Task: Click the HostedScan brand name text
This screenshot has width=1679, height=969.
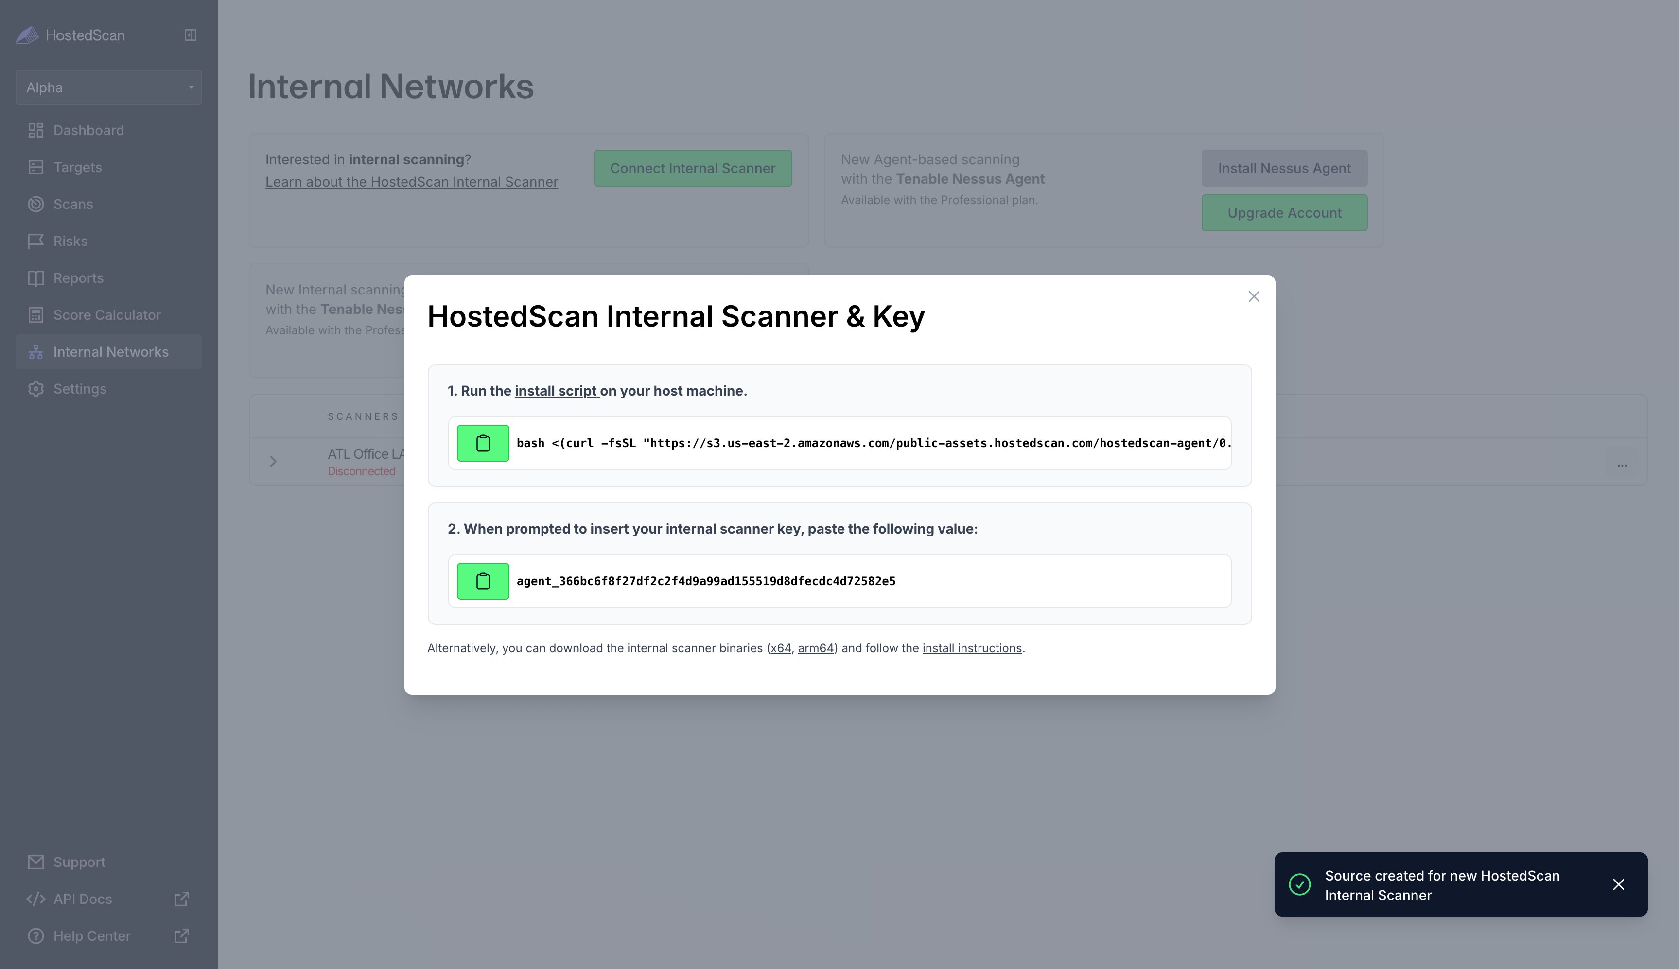Action: [x=85, y=35]
